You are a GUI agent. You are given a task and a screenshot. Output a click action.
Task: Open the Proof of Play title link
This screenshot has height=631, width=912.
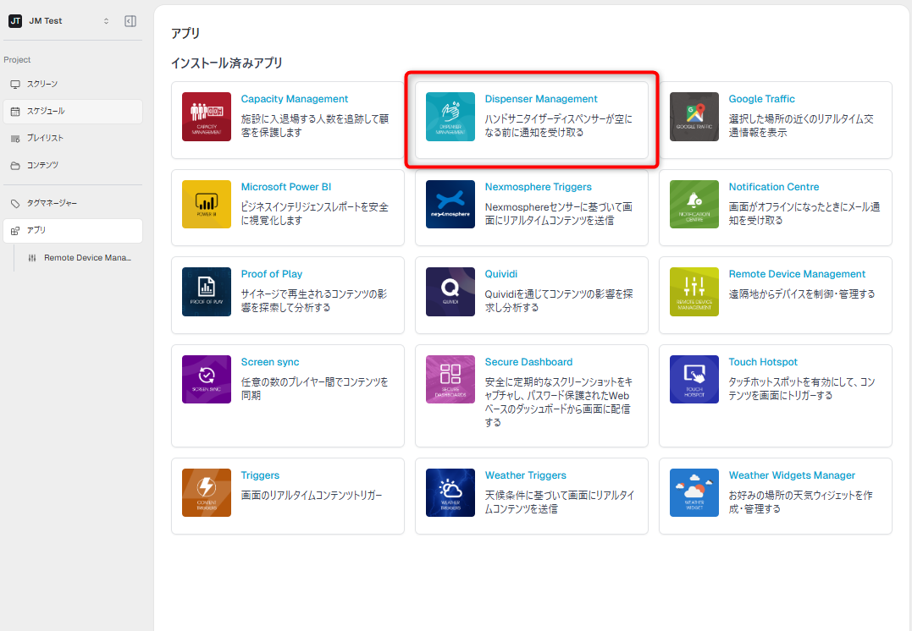coord(272,274)
